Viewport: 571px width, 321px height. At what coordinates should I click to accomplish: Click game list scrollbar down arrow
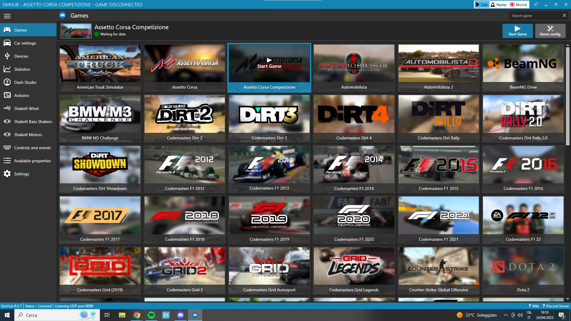(567, 299)
